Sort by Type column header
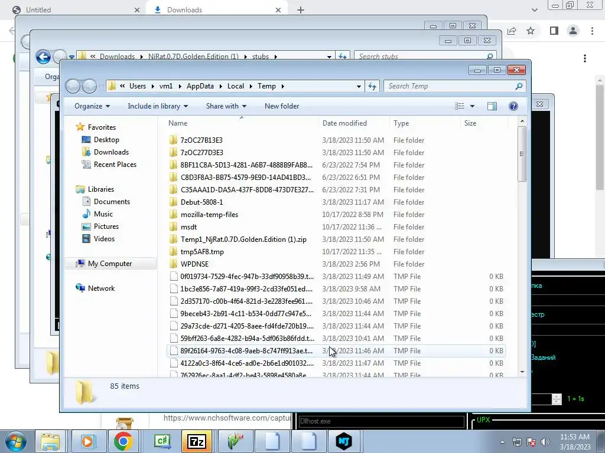 [x=424, y=123]
